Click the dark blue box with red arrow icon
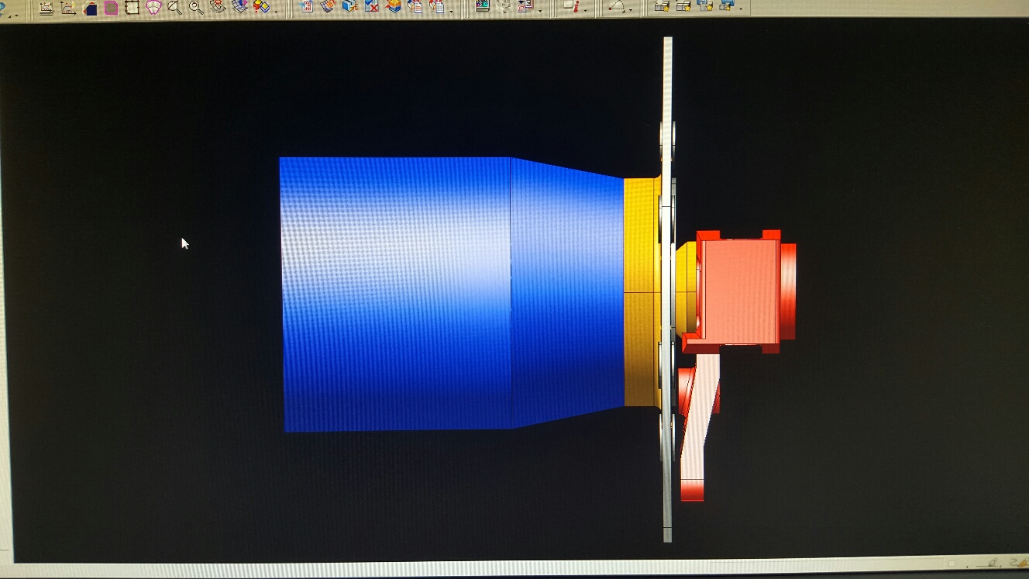Viewport: 1029px width, 579px height. pos(89,8)
